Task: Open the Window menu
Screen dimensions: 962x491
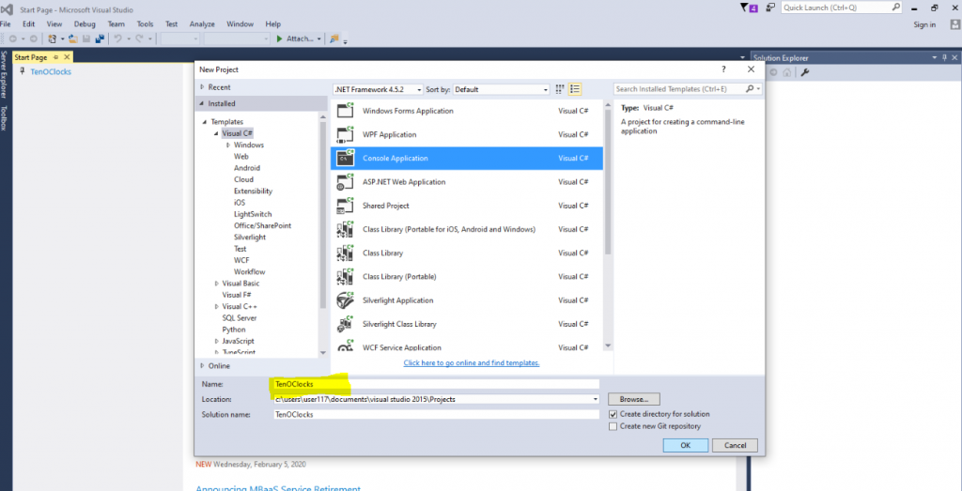Action: [x=240, y=23]
